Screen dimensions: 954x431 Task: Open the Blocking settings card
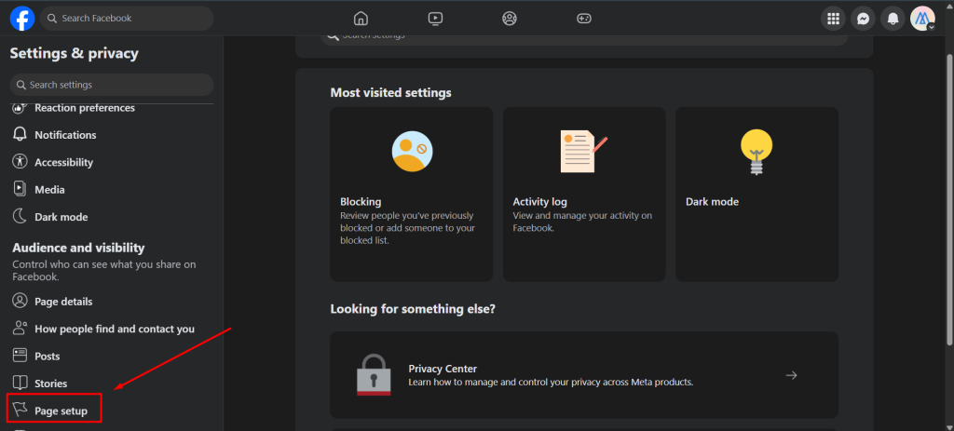click(411, 195)
